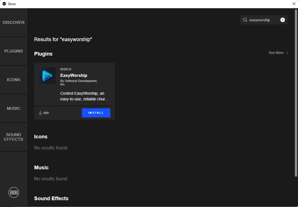The width and height of the screenshot is (298, 207).
Task: Click the Softouch Development, Inc. author name
Action: tap(79, 82)
